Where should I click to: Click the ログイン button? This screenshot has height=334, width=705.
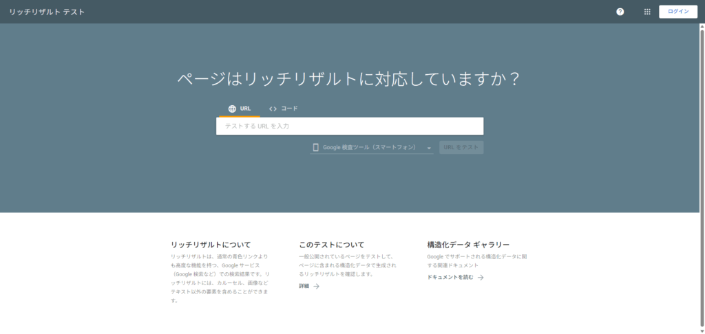point(678,12)
